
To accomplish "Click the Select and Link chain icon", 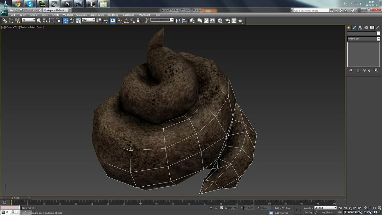I will click(4, 20).
